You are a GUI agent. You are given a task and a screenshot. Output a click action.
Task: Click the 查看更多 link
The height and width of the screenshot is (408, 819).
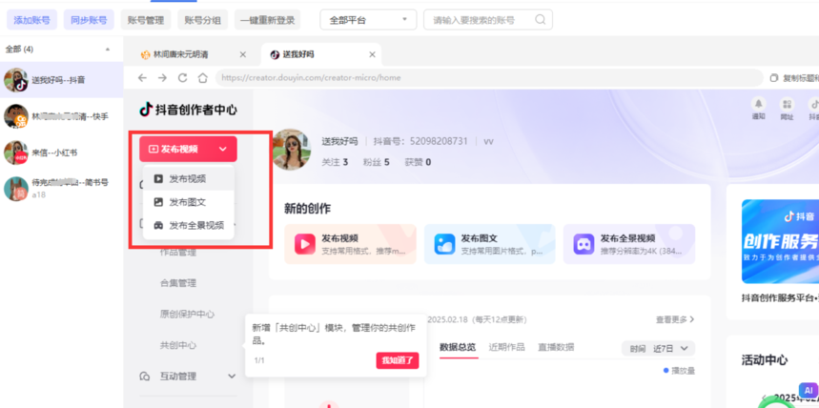coord(675,319)
